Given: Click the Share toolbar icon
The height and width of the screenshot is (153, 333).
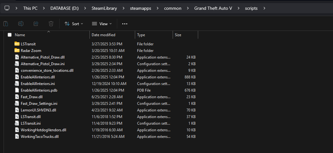Looking at the screenshot, I should [36, 24].
